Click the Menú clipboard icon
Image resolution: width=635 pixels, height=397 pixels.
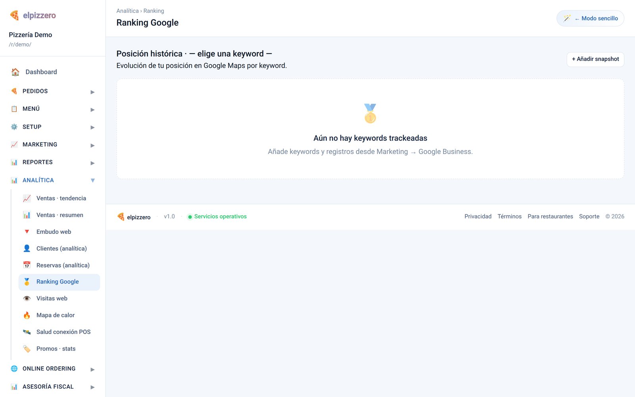pyautogui.click(x=14, y=109)
